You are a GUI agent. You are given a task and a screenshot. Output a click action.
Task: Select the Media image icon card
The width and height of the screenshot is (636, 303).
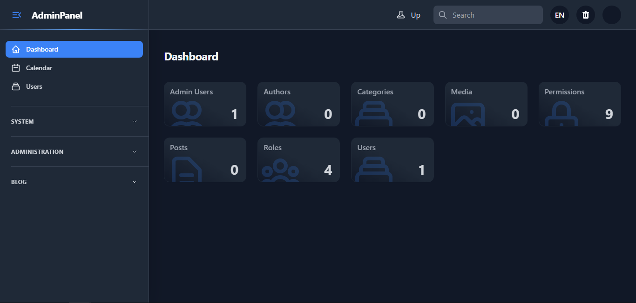coord(467,113)
